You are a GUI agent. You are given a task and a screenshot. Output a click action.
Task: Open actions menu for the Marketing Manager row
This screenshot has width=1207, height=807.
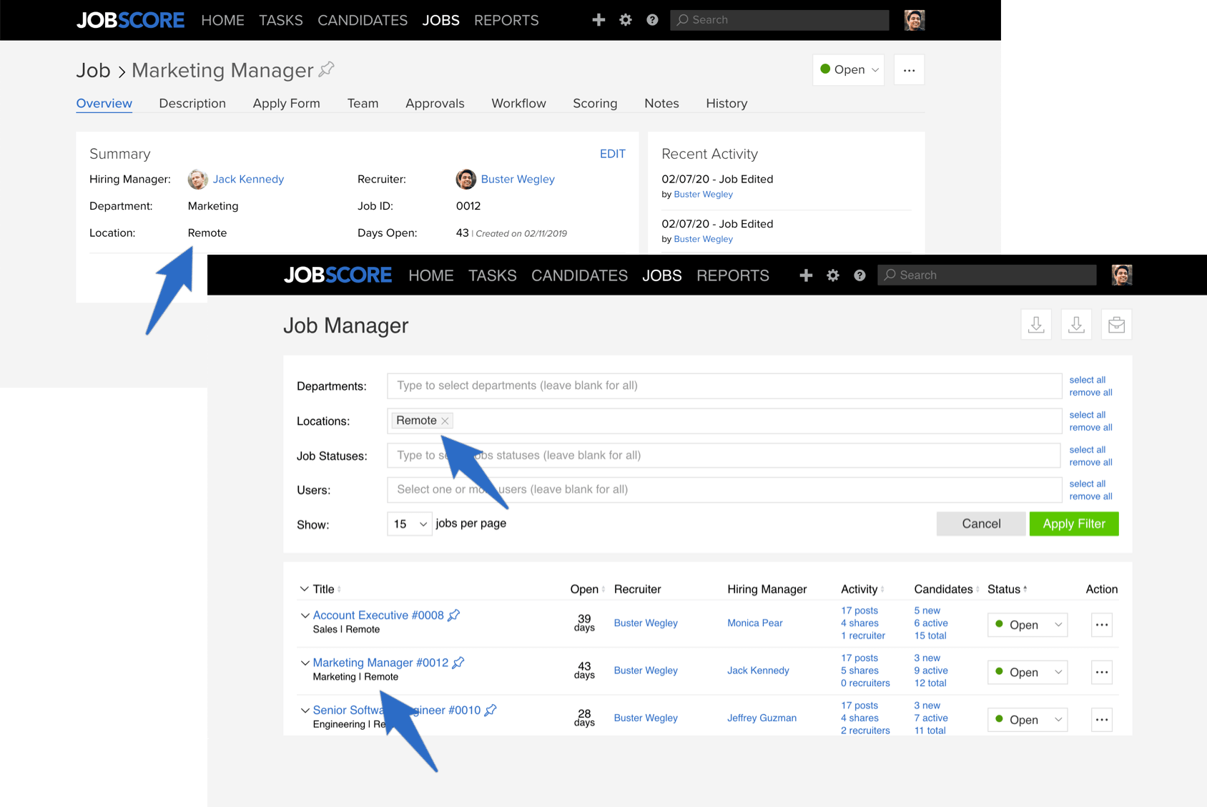pyautogui.click(x=1102, y=672)
